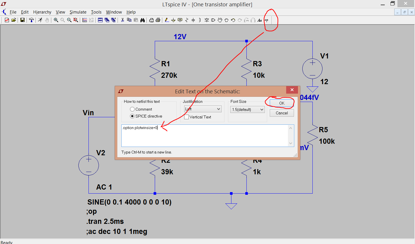The height and width of the screenshot is (244, 415).
Task: Click Cancel in Edit Text dialog
Action: pyautogui.click(x=282, y=113)
